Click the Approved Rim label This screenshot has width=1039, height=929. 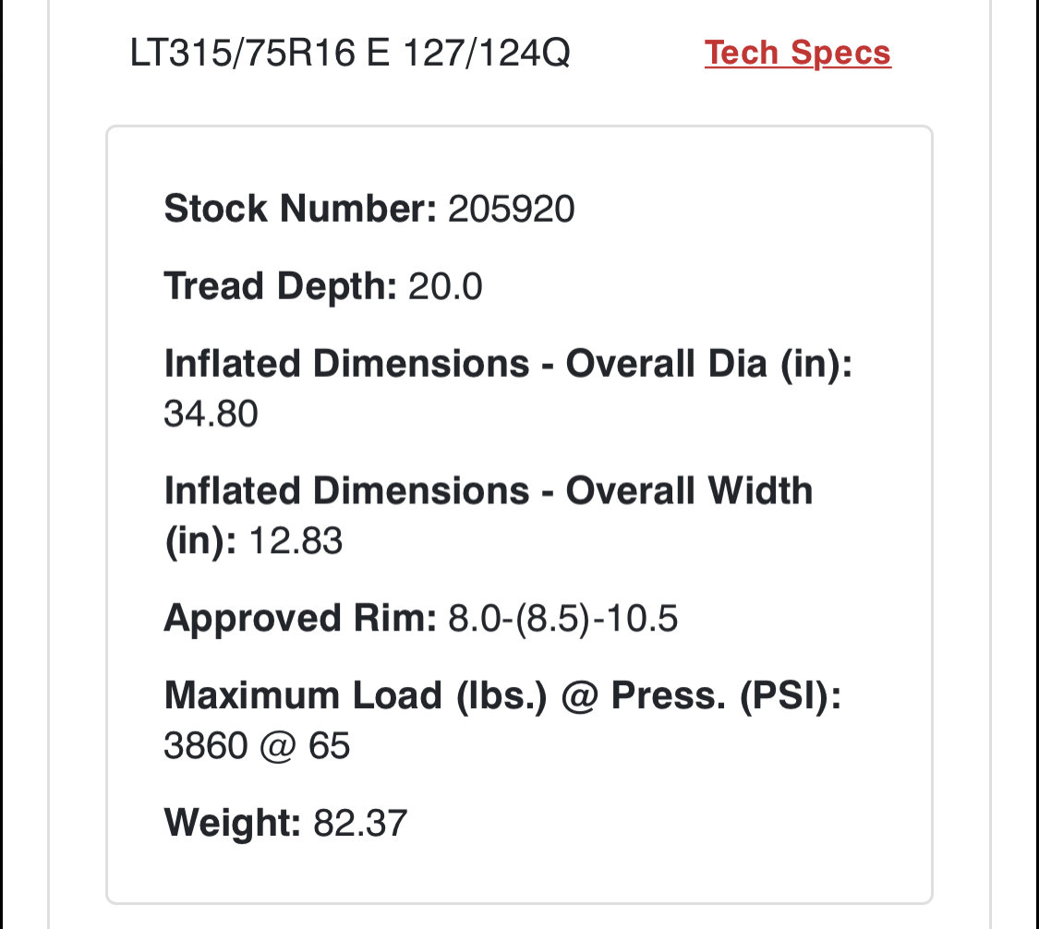[x=300, y=618]
